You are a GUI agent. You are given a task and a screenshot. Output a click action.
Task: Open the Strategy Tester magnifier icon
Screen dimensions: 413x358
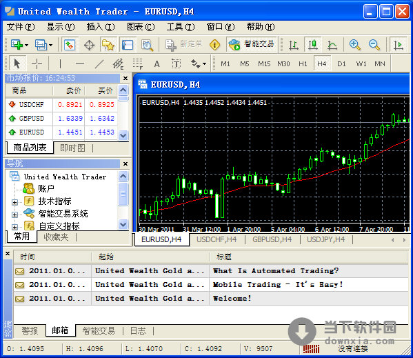147,45
